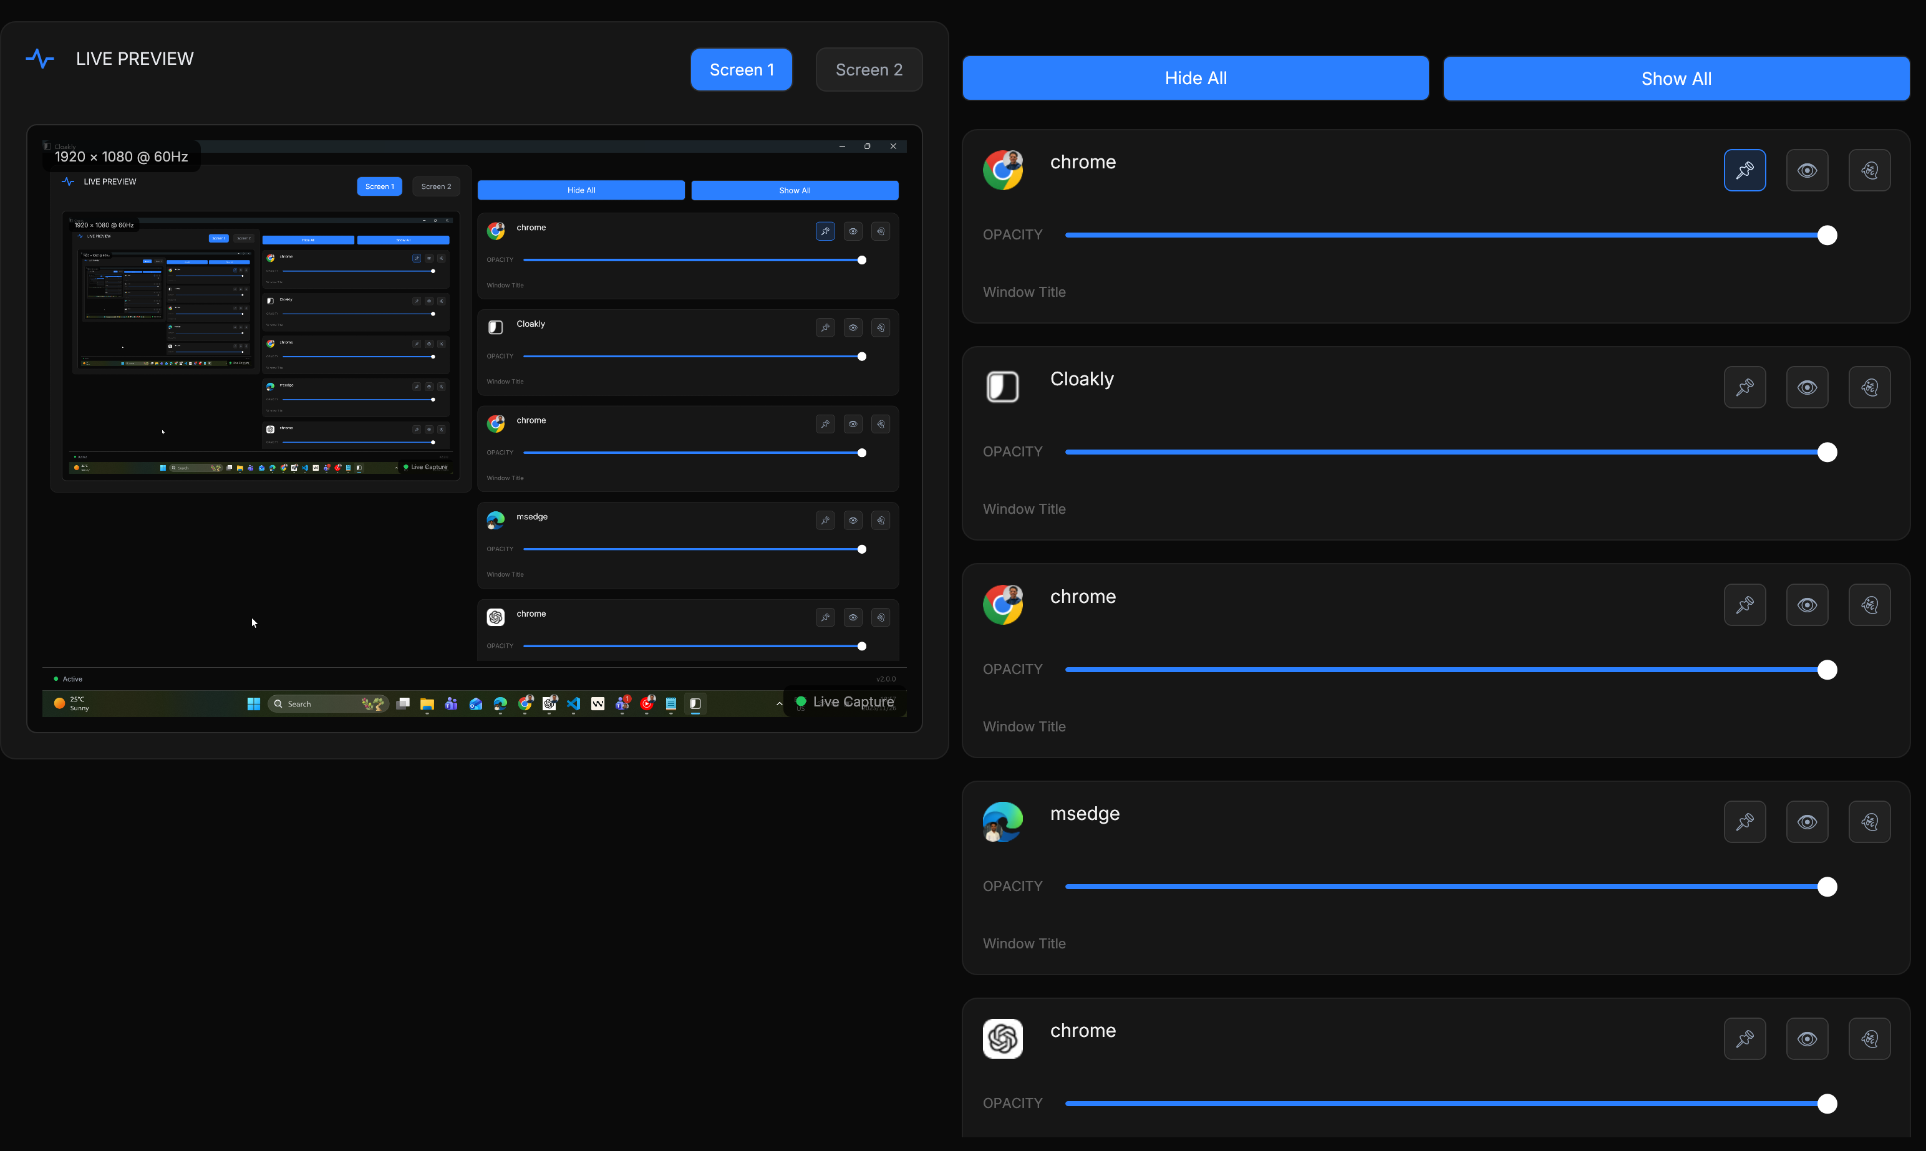
Task: Click the Live Preview pulse icon
Action: click(39, 59)
